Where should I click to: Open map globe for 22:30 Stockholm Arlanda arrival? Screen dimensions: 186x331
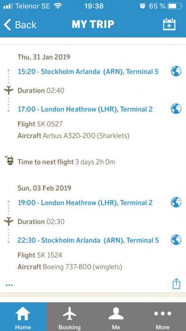tap(176, 240)
